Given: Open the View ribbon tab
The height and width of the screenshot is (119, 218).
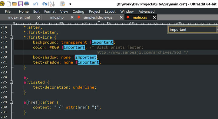Looking at the screenshot, I should coord(64,11).
